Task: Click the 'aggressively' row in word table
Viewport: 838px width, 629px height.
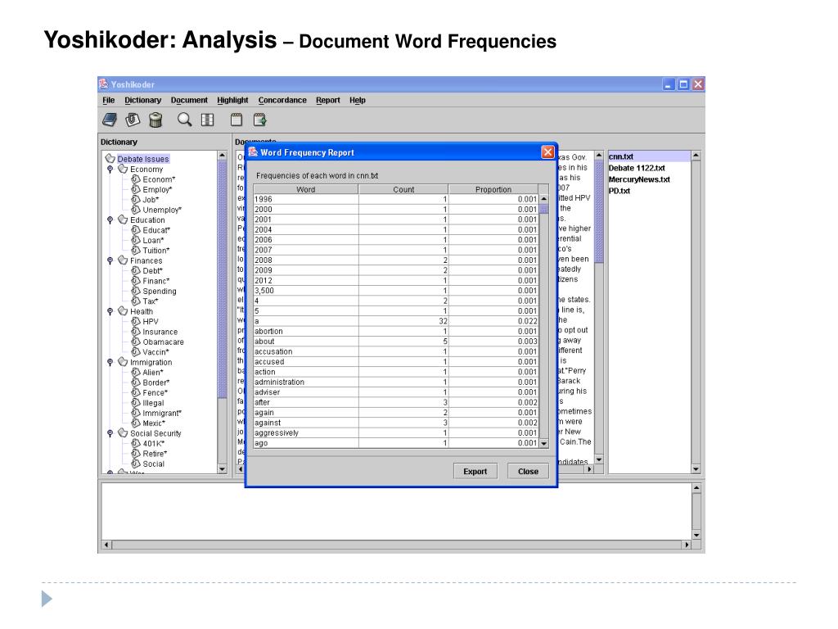Action: (x=396, y=432)
